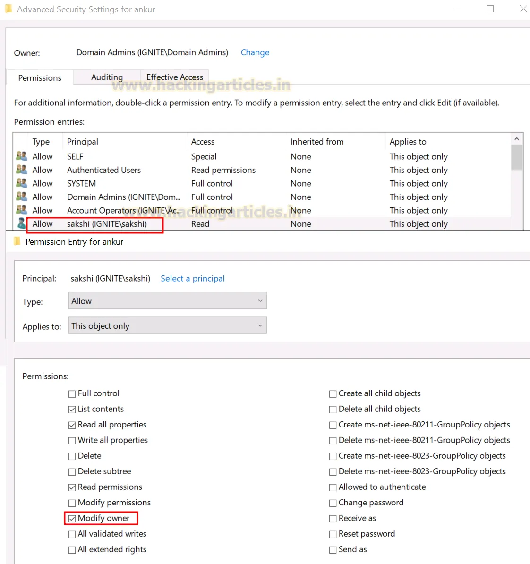Image resolution: width=530 pixels, height=564 pixels.
Task: Uncheck the List contents permission
Action: tap(72, 409)
